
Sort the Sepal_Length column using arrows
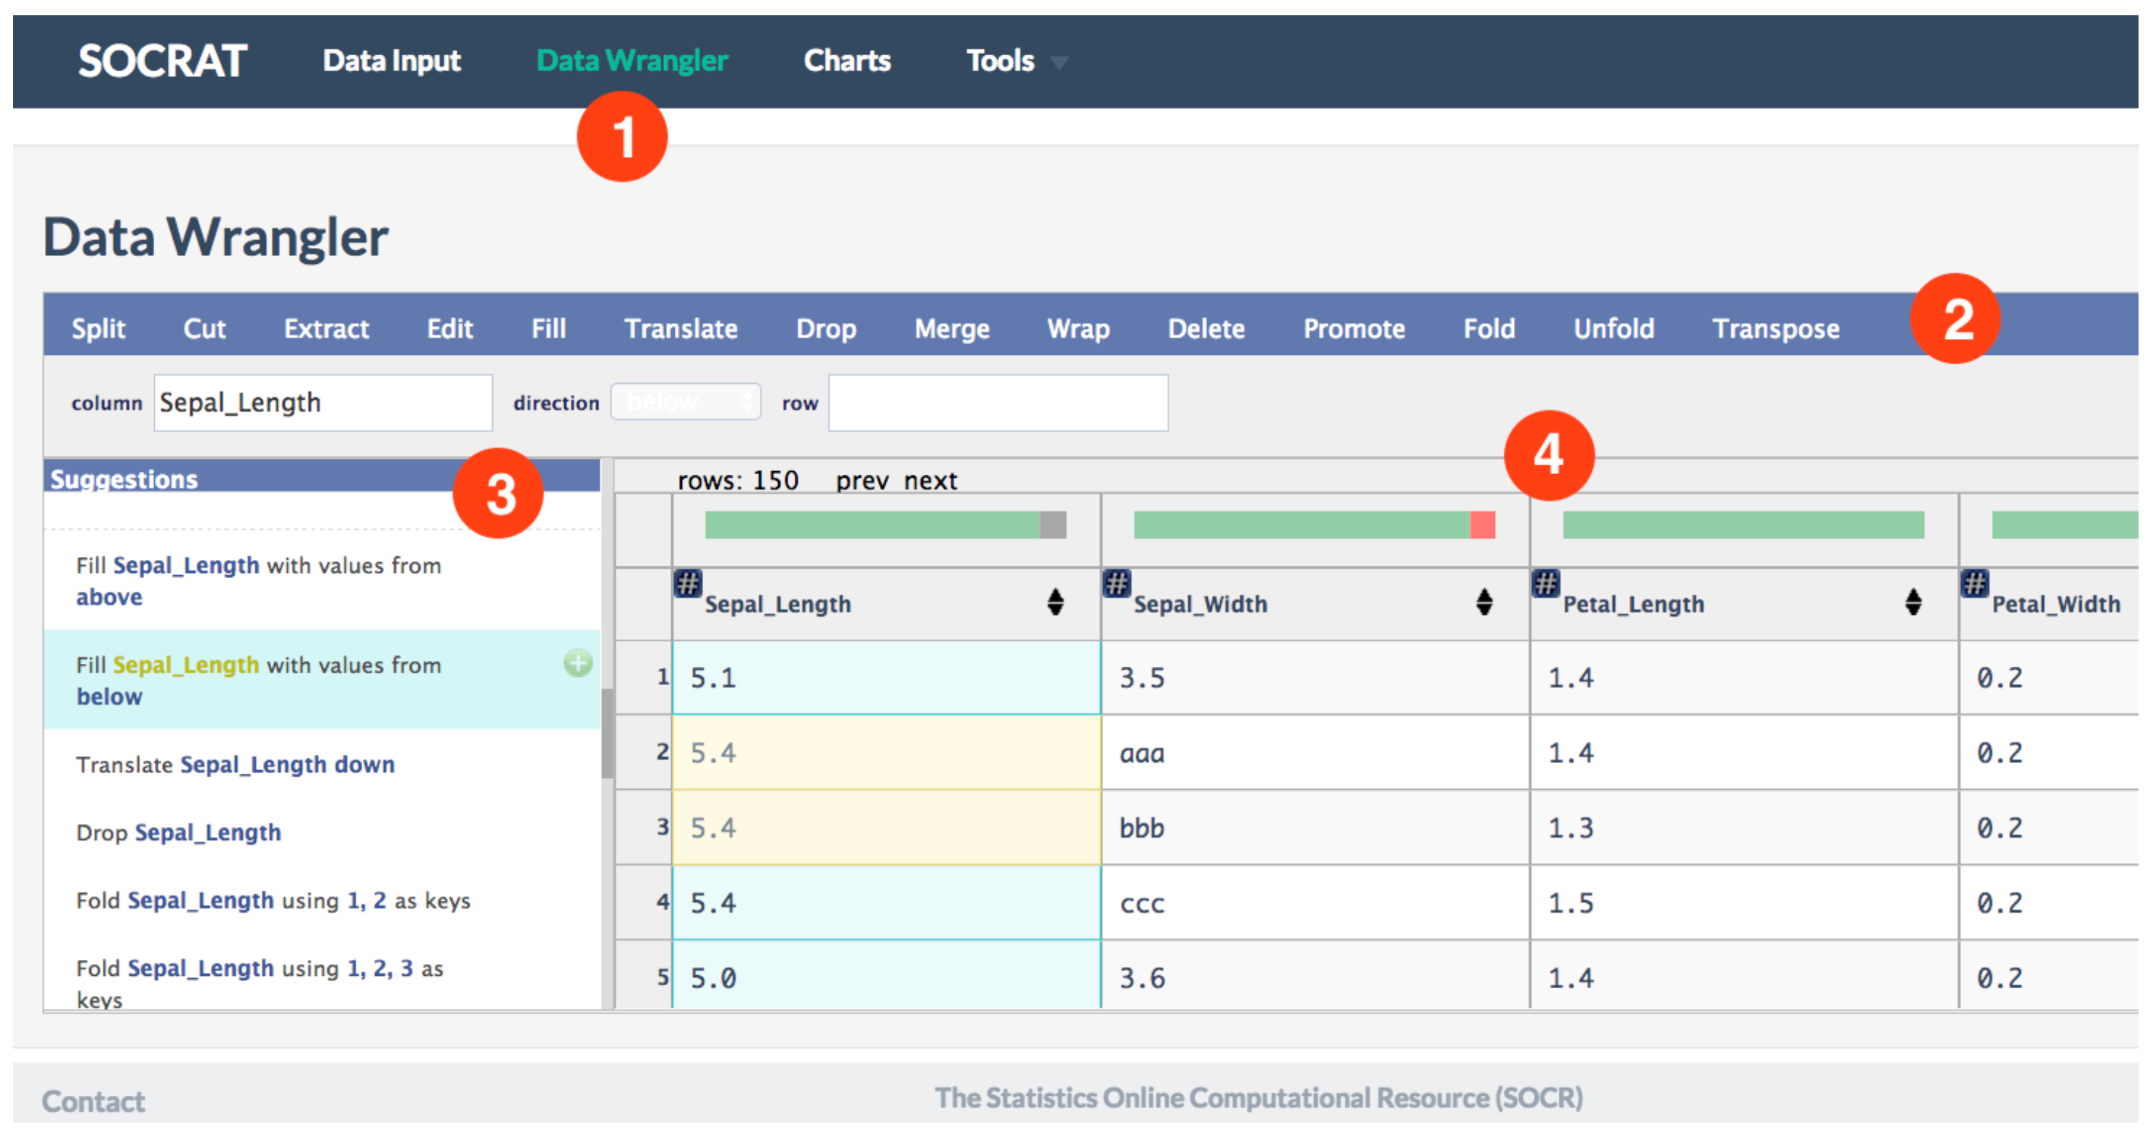point(1054,602)
